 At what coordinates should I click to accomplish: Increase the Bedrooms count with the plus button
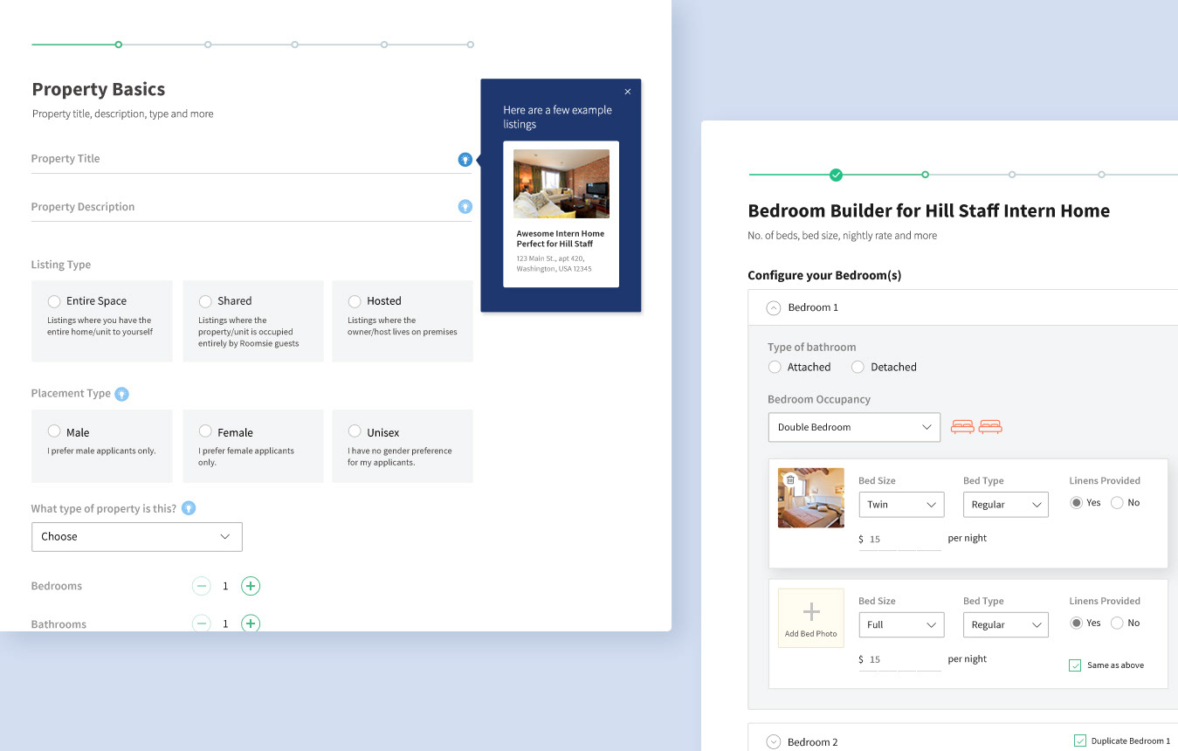pos(251,586)
